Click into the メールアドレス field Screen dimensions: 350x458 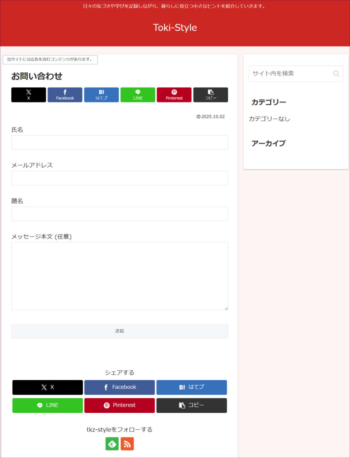tap(120, 178)
